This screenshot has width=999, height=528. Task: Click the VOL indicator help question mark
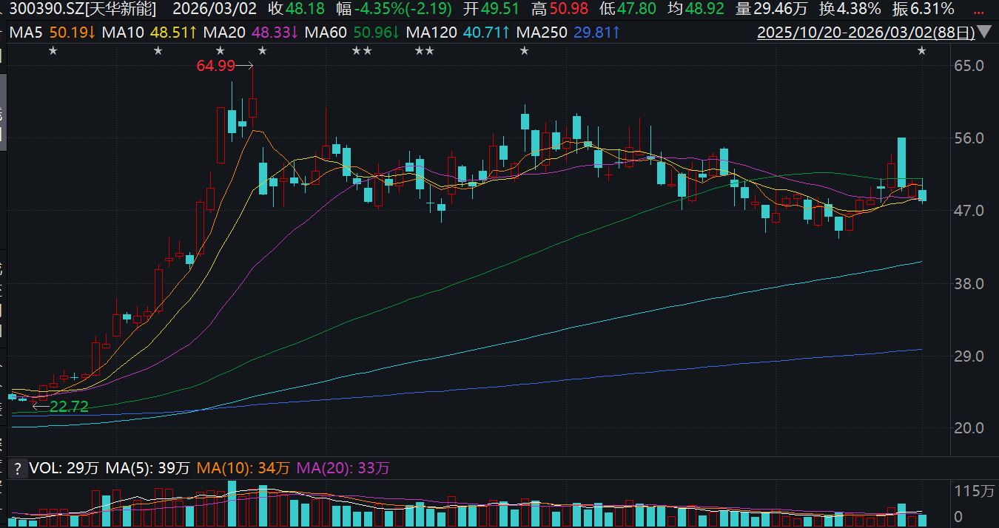[x=16, y=468]
